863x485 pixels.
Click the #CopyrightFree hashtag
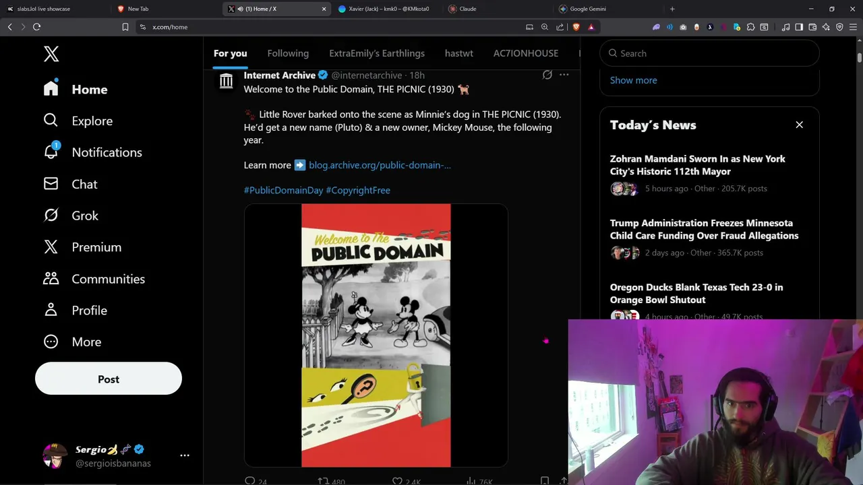(358, 190)
